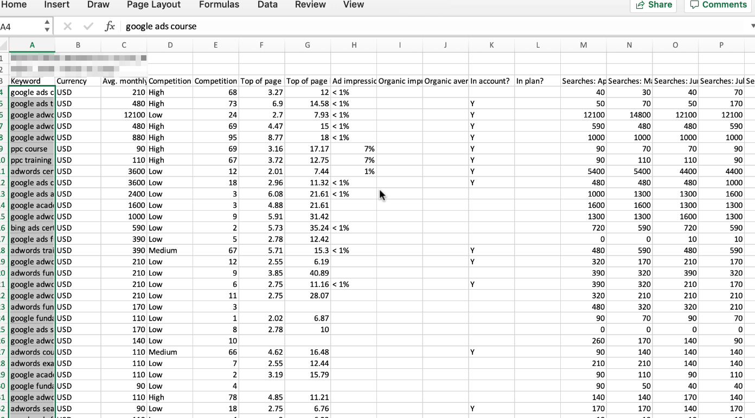Select column F header

tap(261, 45)
